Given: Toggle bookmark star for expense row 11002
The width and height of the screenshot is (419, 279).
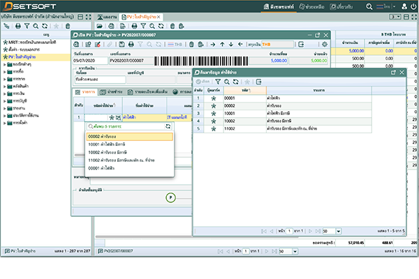Looking at the screenshot, I should 213,128.
